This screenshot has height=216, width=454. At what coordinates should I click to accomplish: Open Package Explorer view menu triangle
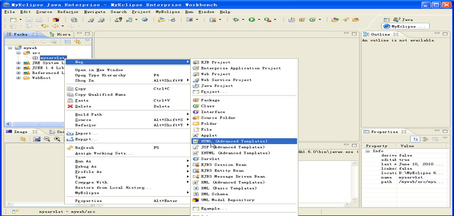87,41
